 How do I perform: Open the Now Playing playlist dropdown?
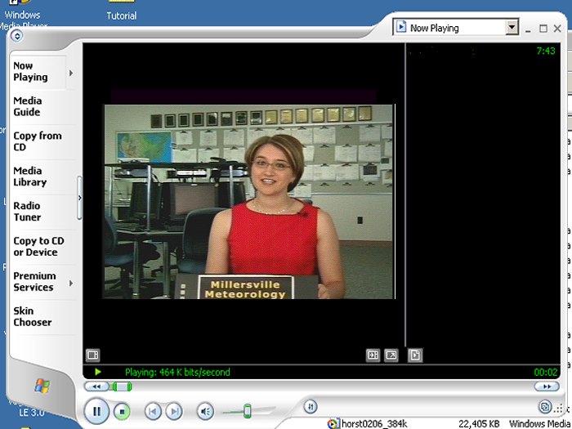click(x=455, y=28)
